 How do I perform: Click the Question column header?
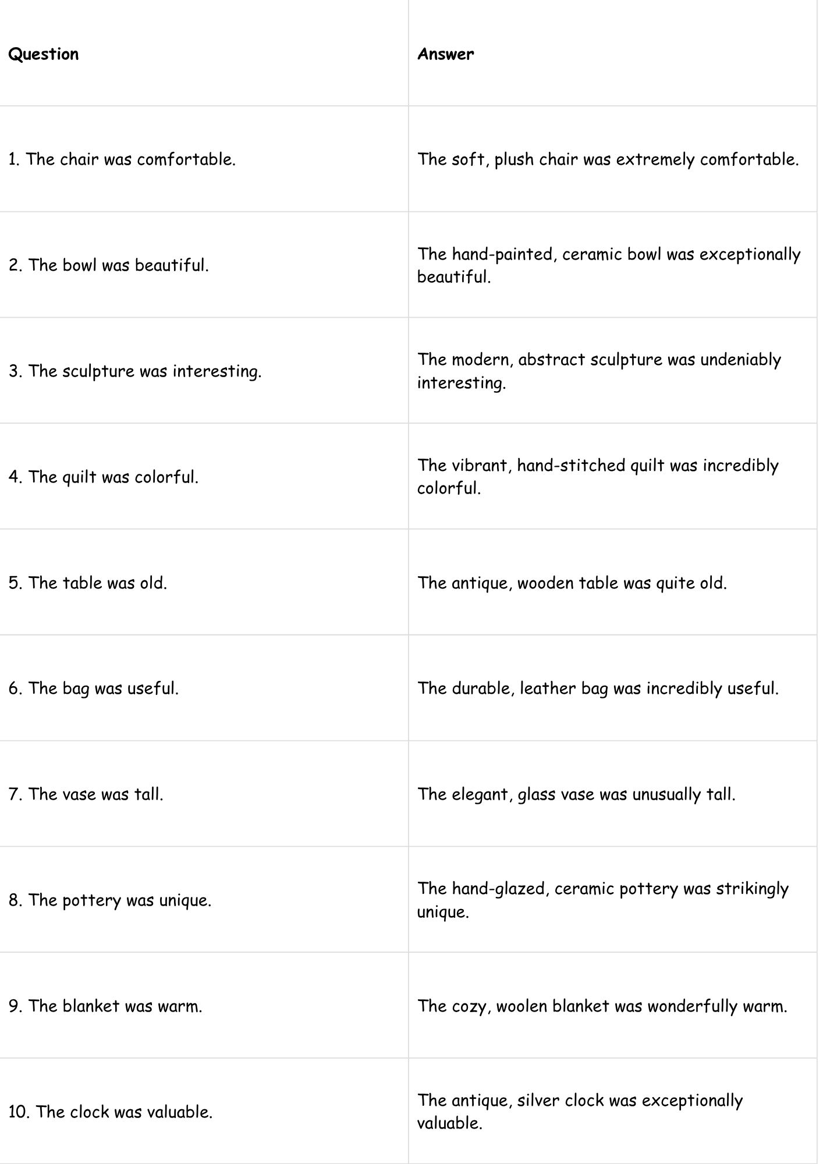pos(44,54)
